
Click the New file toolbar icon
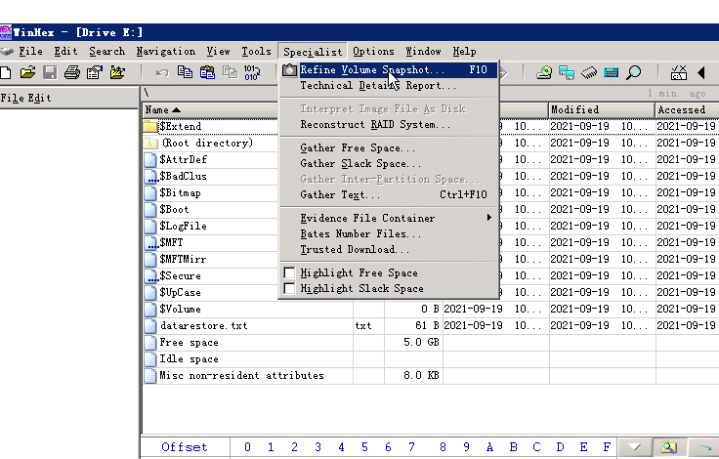(6, 72)
